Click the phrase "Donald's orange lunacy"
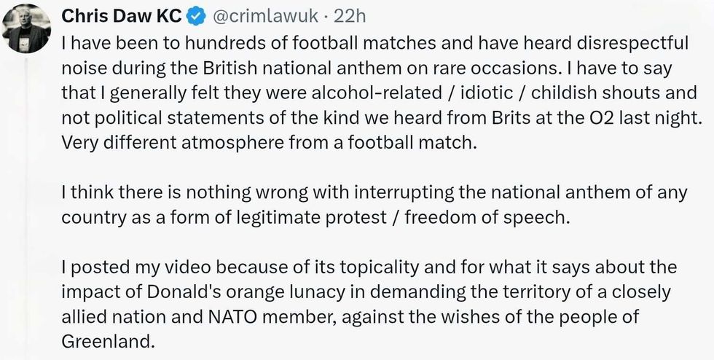714x360 pixels. [221, 291]
